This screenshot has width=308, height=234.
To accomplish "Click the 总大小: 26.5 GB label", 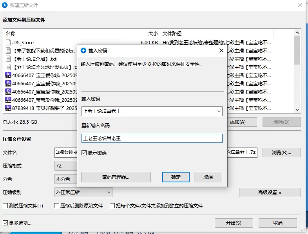I will pos(20,122).
